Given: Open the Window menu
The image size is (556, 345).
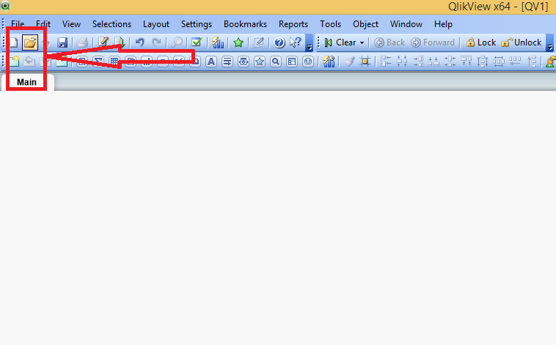Looking at the screenshot, I should [406, 24].
